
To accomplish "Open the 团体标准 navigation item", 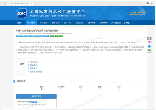I will [x=68, y=23].
